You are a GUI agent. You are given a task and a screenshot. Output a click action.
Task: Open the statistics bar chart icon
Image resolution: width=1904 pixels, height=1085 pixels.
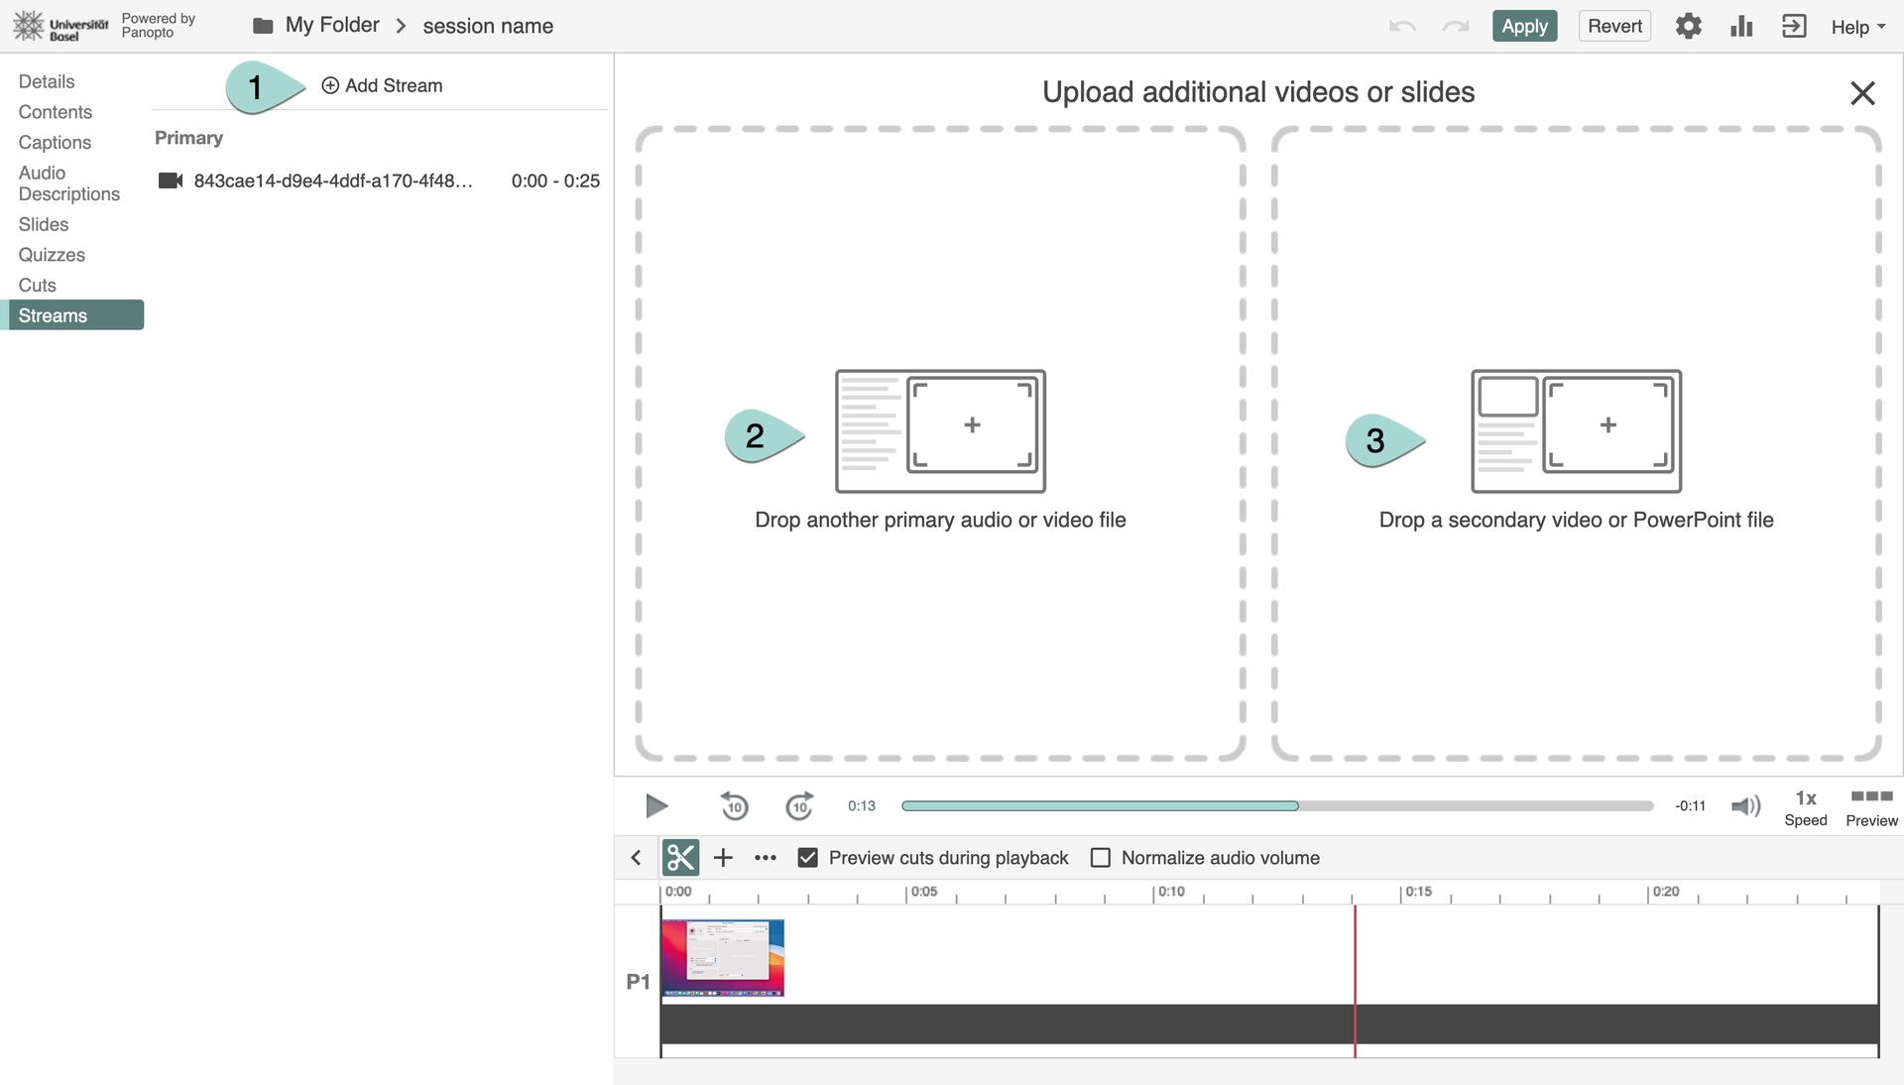coord(1741,27)
